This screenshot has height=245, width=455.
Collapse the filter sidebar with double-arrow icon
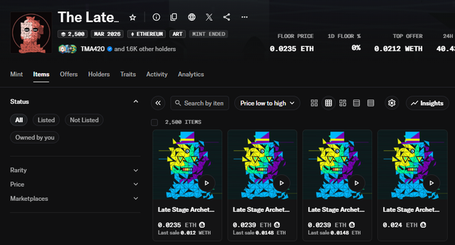point(158,103)
